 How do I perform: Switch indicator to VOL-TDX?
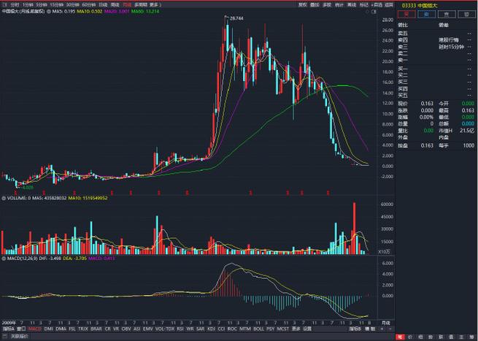tap(165, 329)
